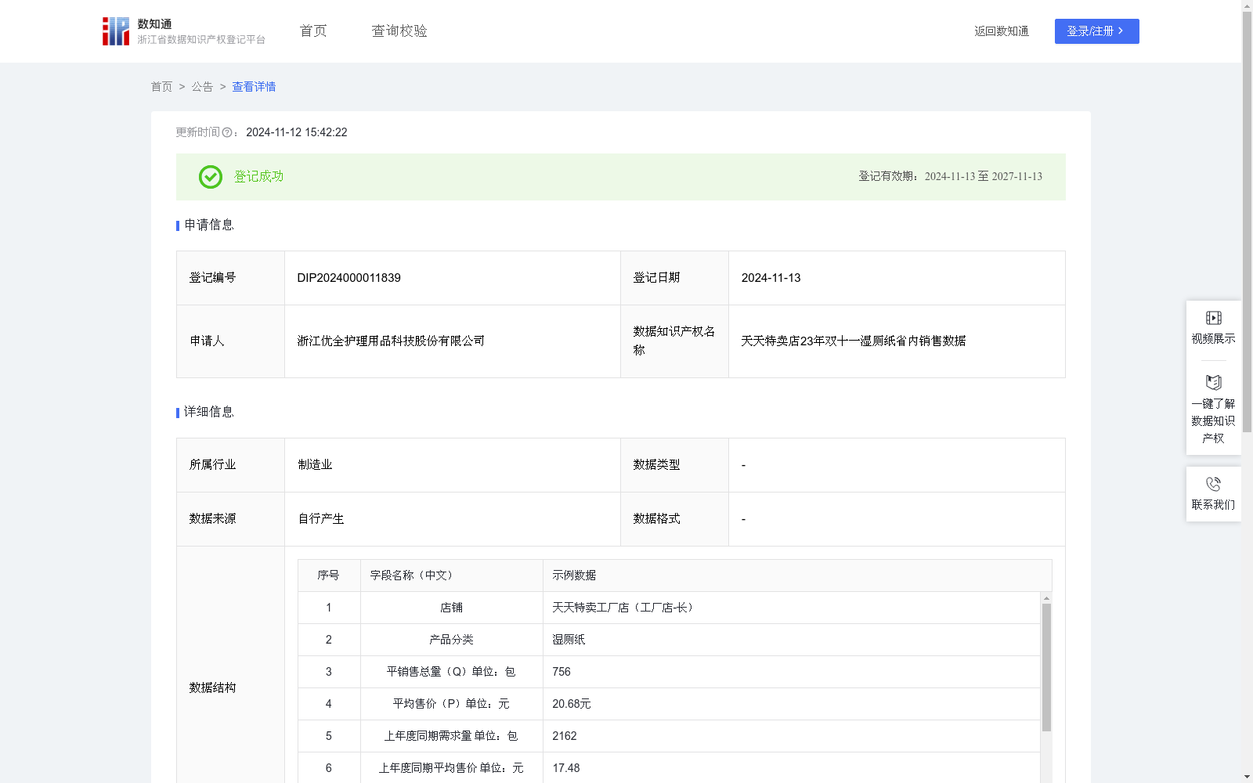Image resolution: width=1253 pixels, height=783 pixels.
Task: Click the 登录/注册 button
Action: (1096, 31)
